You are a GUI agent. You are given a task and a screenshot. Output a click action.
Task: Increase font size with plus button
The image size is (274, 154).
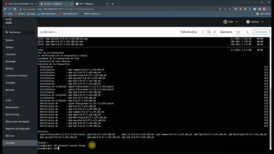[x=214, y=32]
